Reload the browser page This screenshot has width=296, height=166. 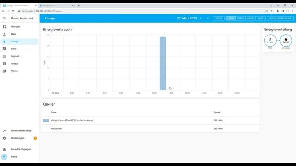(x=13, y=11)
